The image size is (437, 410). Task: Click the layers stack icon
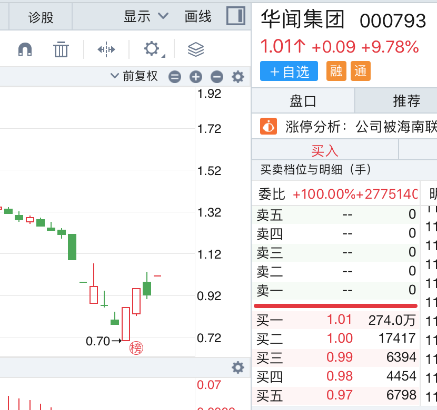(196, 49)
